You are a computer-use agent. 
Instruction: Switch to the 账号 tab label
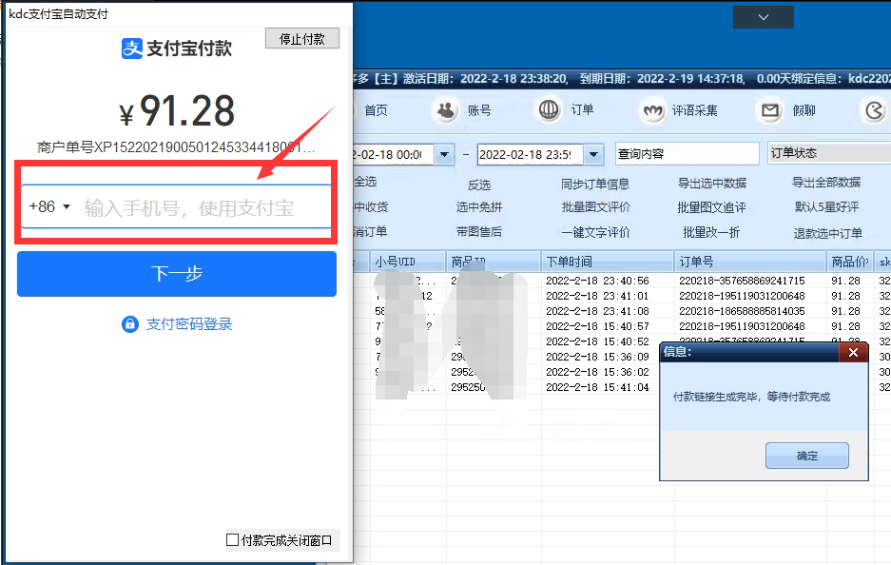click(x=479, y=110)
